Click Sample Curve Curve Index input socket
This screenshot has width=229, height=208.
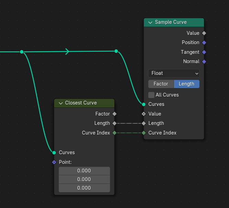pos(144,133)
